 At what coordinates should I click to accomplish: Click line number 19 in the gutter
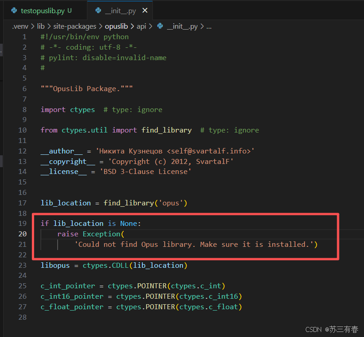tap(22, 223)
